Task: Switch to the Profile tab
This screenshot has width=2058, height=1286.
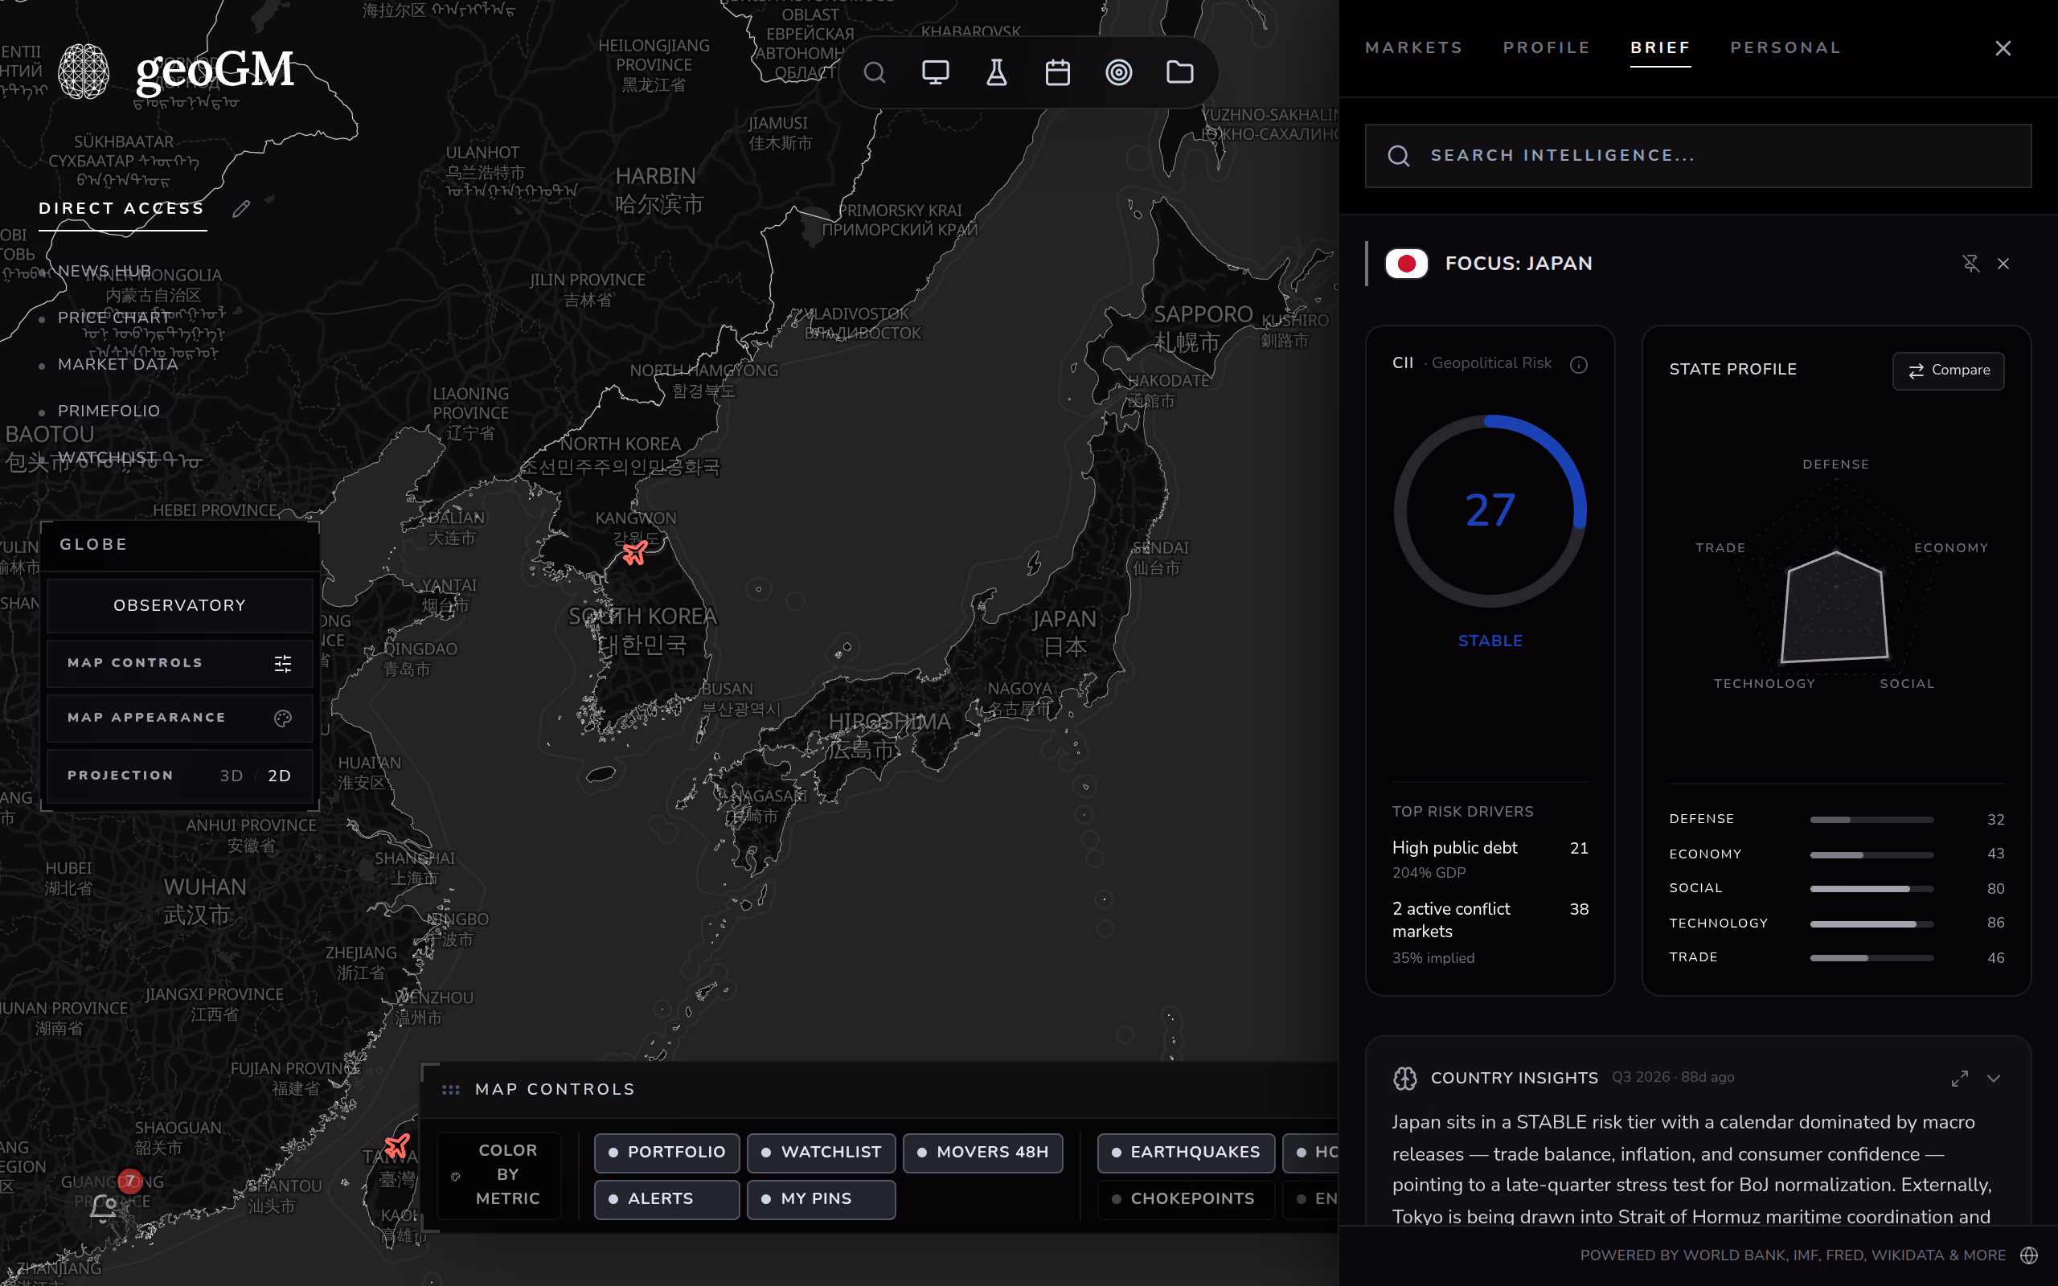Action: [1547, 48]
